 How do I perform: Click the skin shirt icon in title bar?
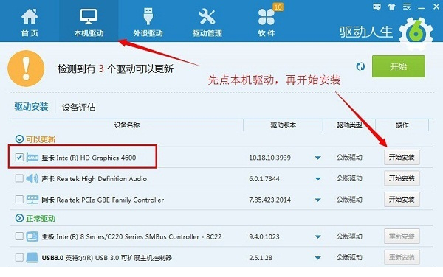(391, 7)
